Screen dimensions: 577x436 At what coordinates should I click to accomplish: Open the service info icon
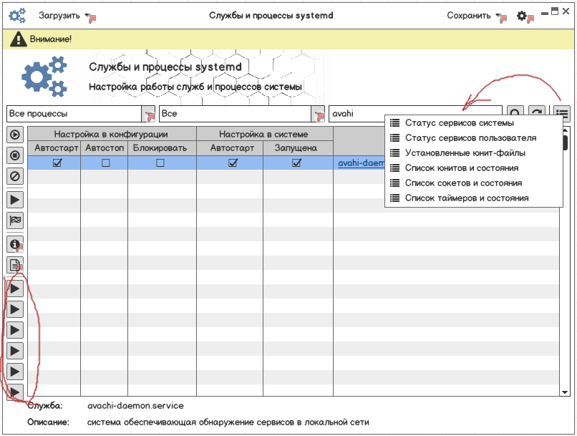tap(14, 244)
